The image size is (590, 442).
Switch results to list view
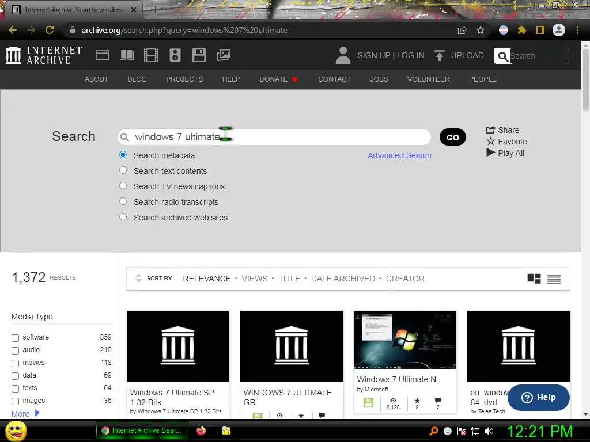coord(554,279)
